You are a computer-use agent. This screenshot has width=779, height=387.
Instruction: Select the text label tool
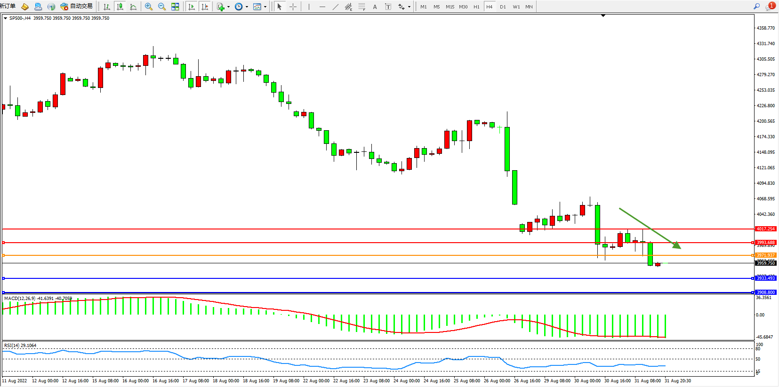[375, 7]
